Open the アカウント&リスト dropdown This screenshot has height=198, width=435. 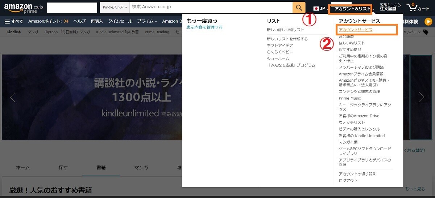coord(354,9)
